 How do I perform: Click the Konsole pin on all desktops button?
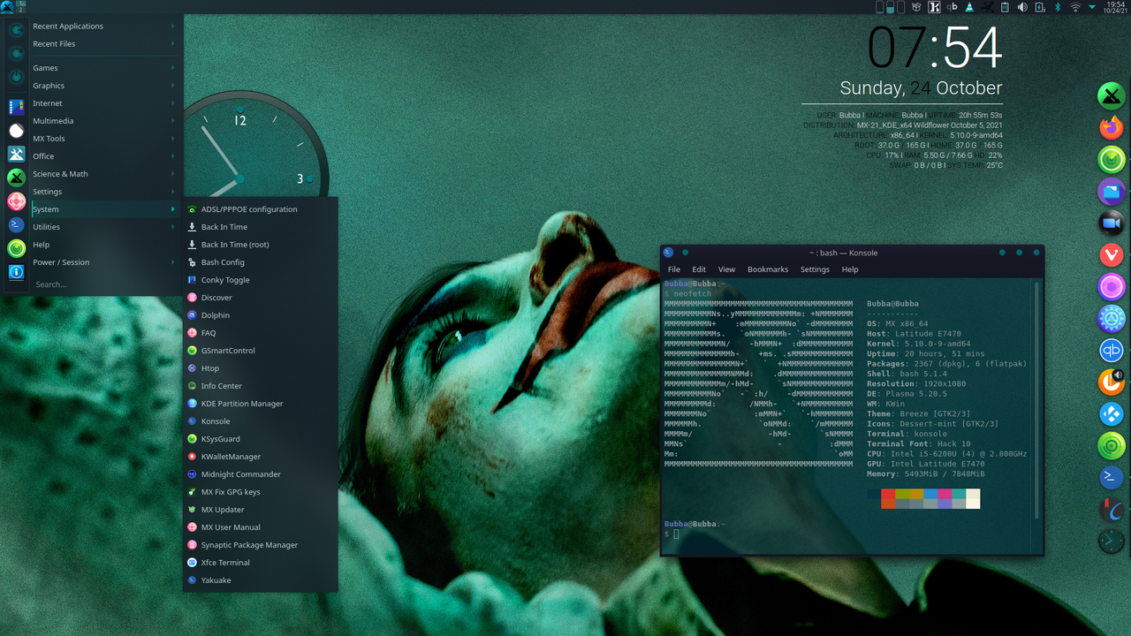[685, 253]
